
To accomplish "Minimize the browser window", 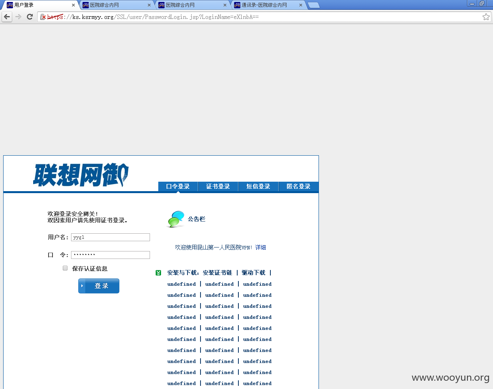I will pos(472,4).
